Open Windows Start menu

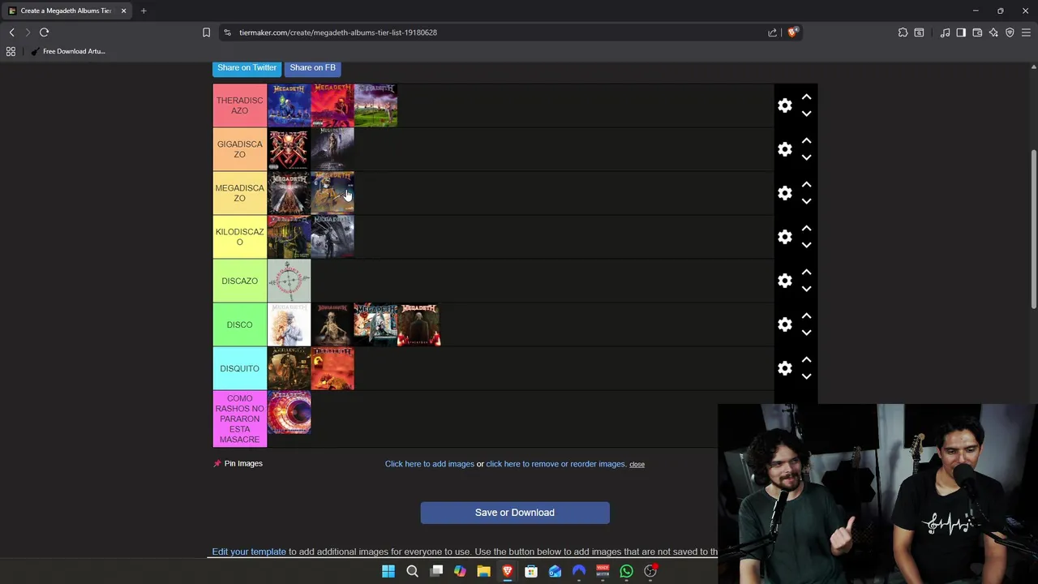pyautogui.click(x=388, y=571)
